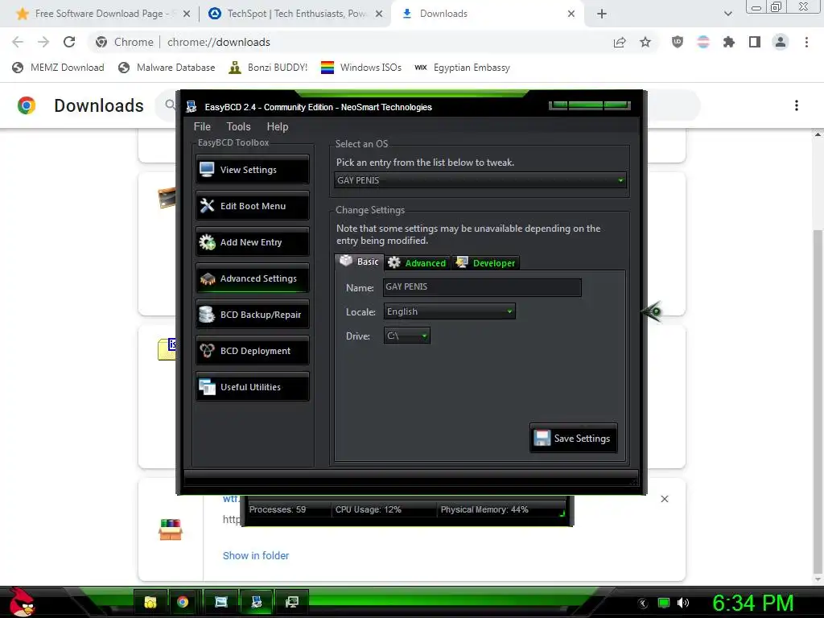
Task: Expand the Locale English dropdown
Action: tap(449, 311)
